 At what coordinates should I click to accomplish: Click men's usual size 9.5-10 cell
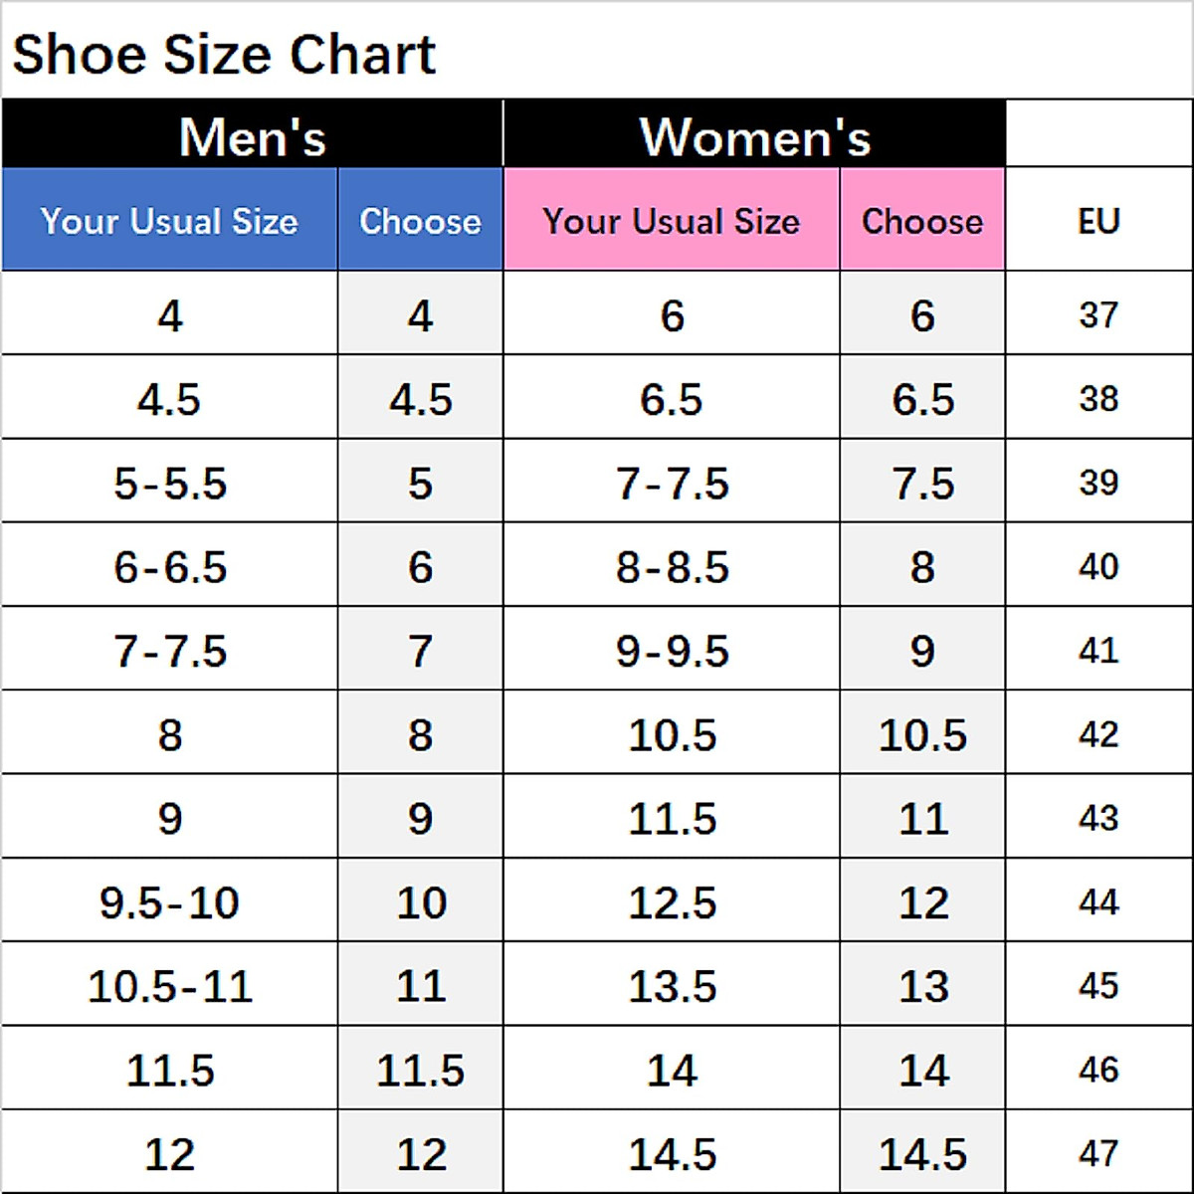(169, 902)
